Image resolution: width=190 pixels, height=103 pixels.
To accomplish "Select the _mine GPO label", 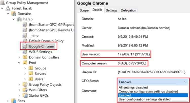I will tap(34, 36).
